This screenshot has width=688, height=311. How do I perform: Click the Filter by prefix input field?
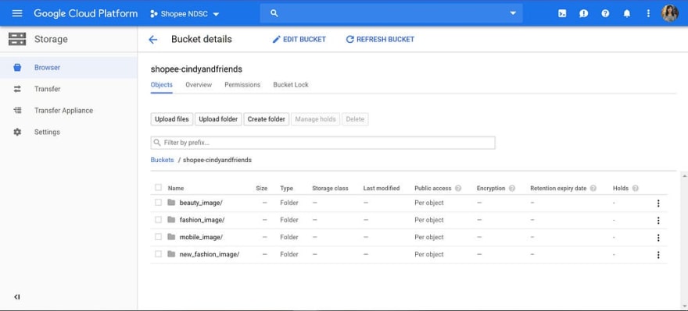tap(323, 143)
